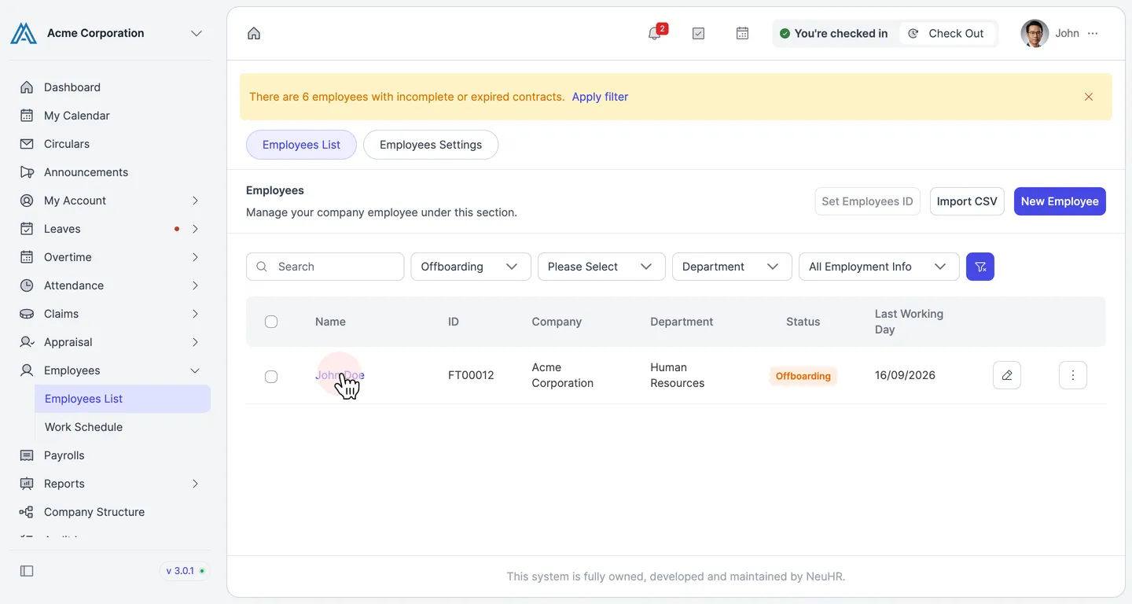Screen dimensions: 1132x604
Task: Open the All Employment Info dropdown
Action: click(x=879, y=267)
